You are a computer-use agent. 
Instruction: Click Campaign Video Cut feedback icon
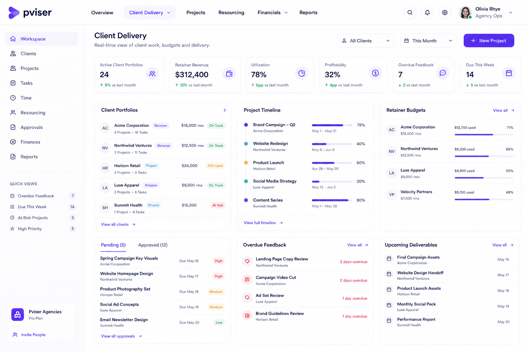(x=247, y=280)
